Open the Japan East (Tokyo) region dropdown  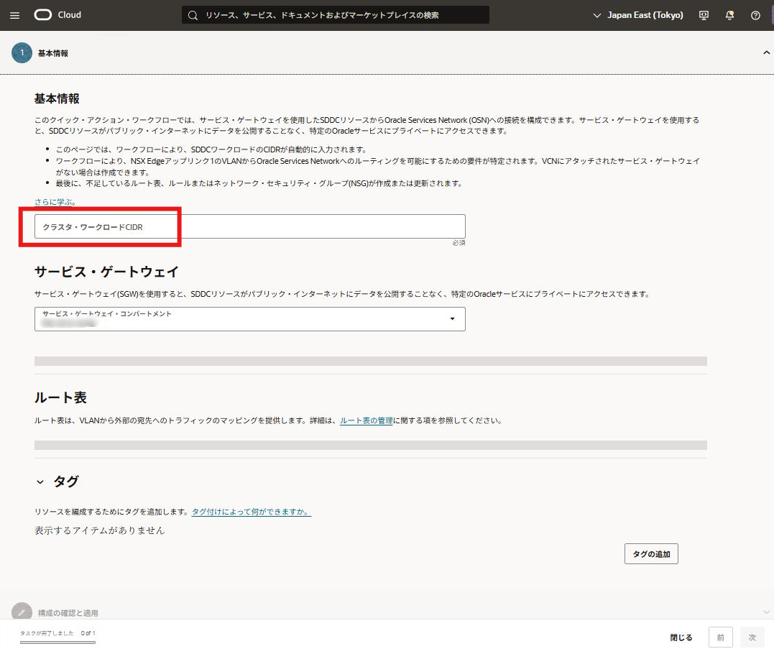pos(637,15)
